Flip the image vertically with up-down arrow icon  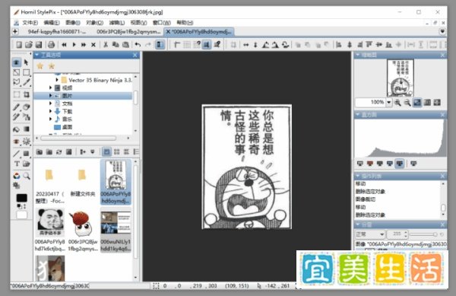click(x=255, y=45)
